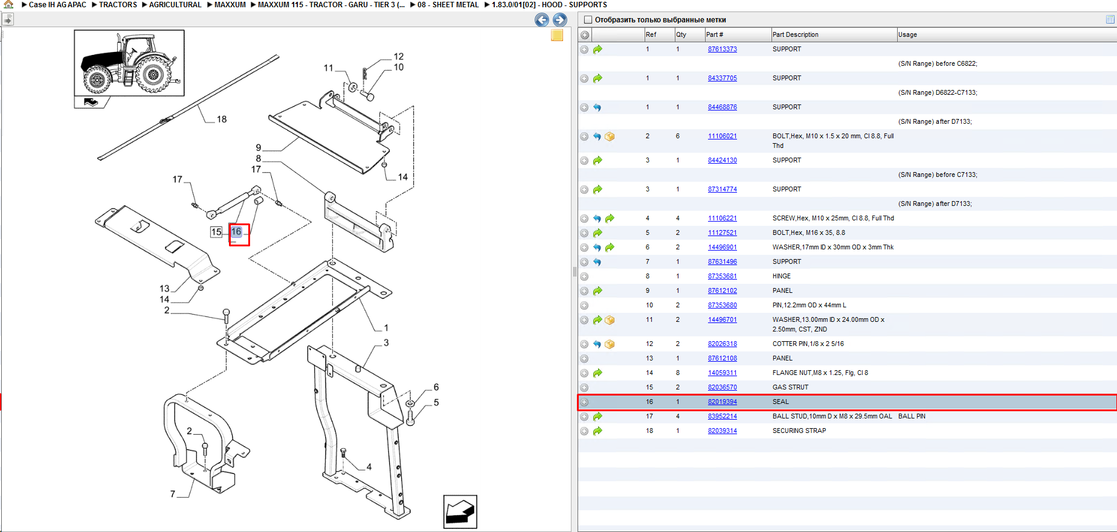Select callout 7 near the bottom bracket

[173, 494]
